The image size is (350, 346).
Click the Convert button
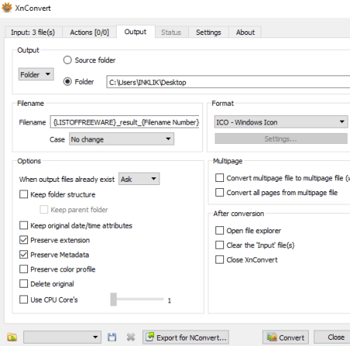[x=285, y=337]
